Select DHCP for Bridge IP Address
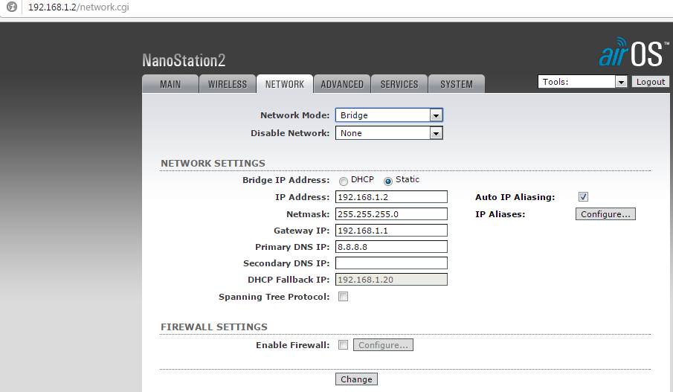Viewport: 673px width, 392px height. [344, 181]
